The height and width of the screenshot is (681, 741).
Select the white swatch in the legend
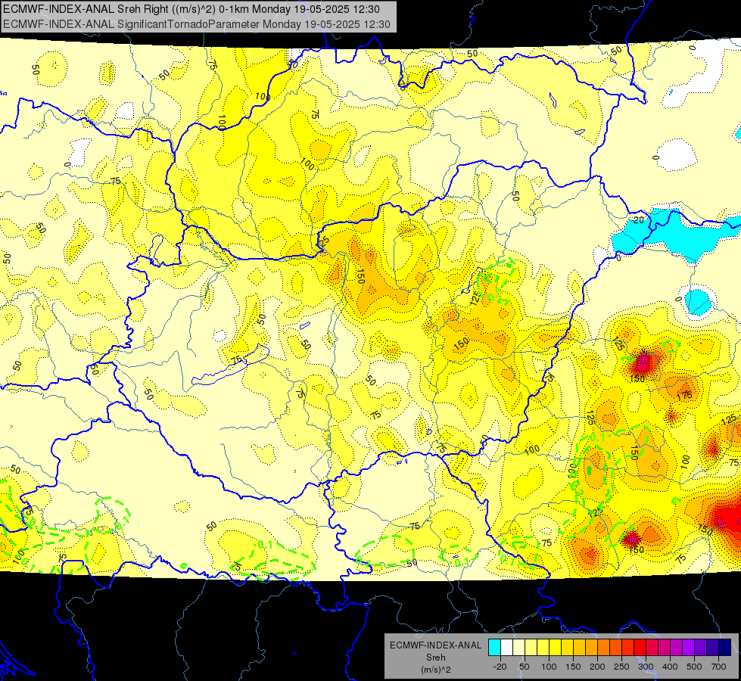tap(506, 647)
